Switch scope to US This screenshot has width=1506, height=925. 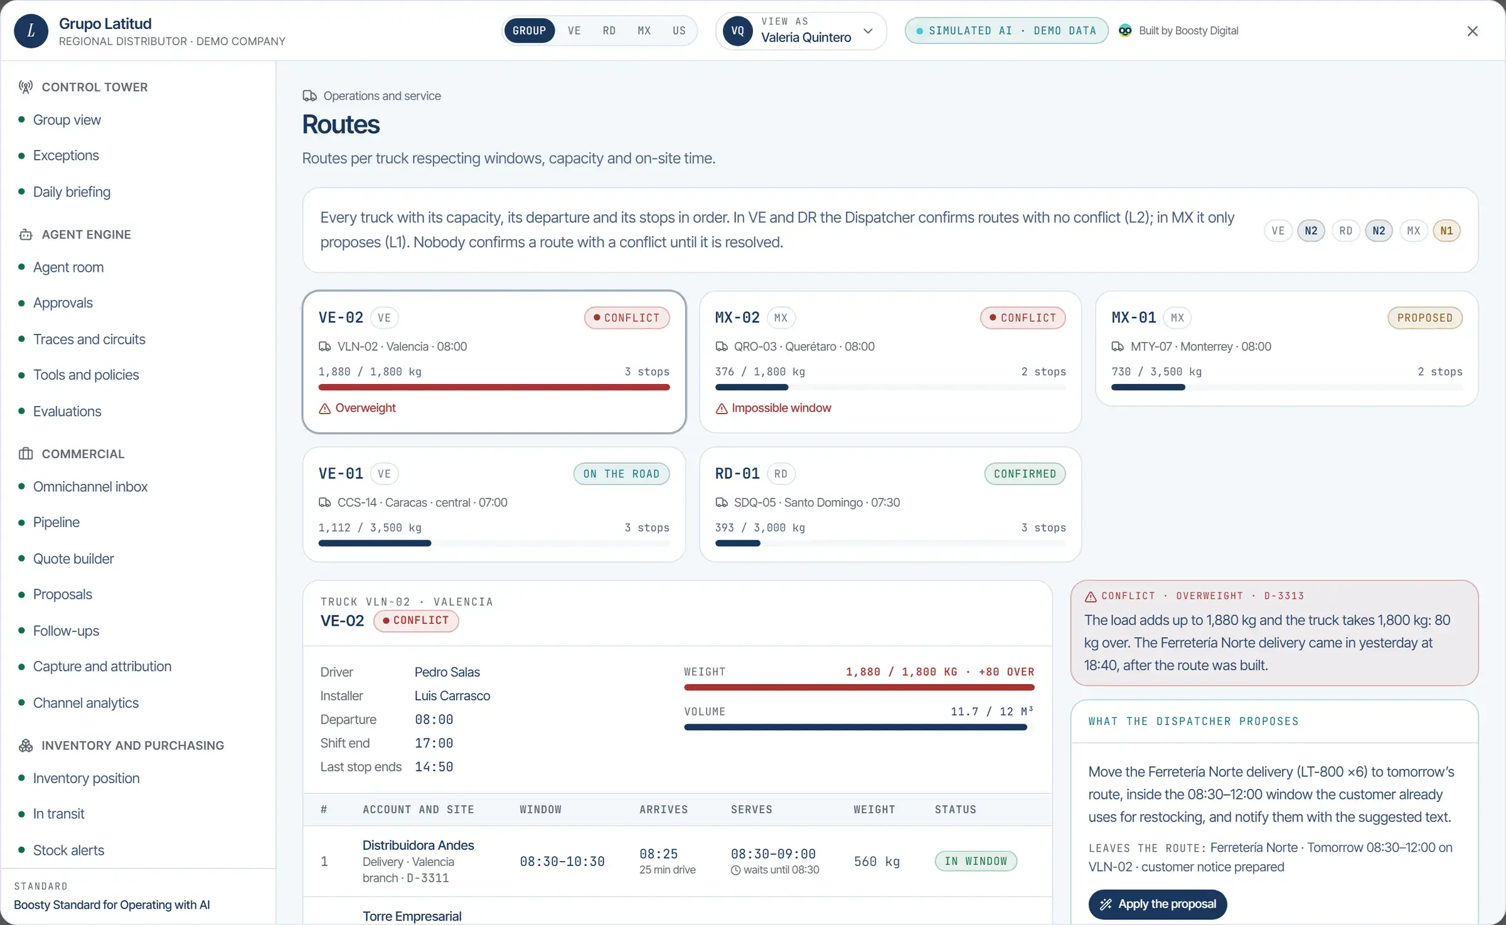679,31
